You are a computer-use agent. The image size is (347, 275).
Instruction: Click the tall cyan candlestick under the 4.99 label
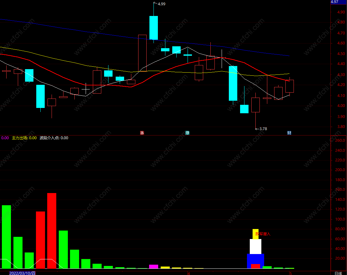click(153, 28)
